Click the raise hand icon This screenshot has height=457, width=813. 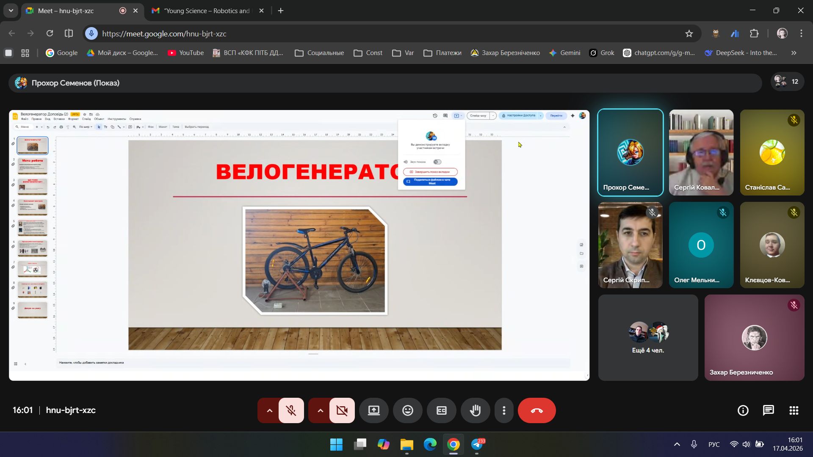475,410
